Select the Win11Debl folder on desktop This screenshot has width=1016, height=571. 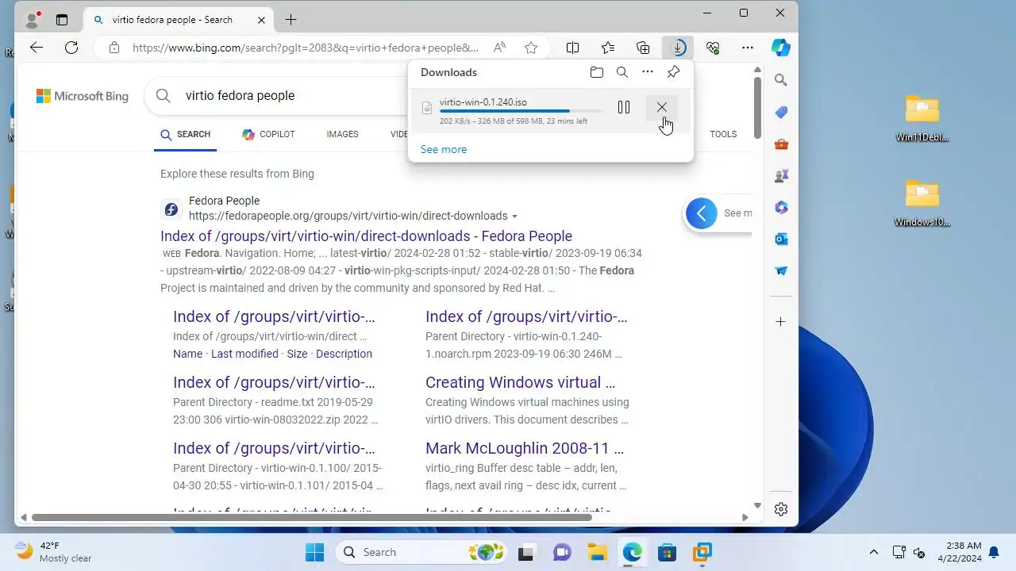[922, 118]
